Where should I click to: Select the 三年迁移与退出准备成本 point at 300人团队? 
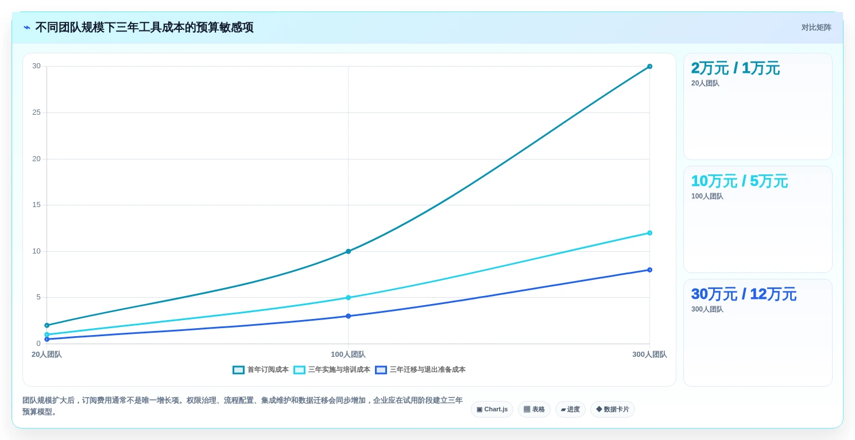pyautogui.click(x=649, y=270)
